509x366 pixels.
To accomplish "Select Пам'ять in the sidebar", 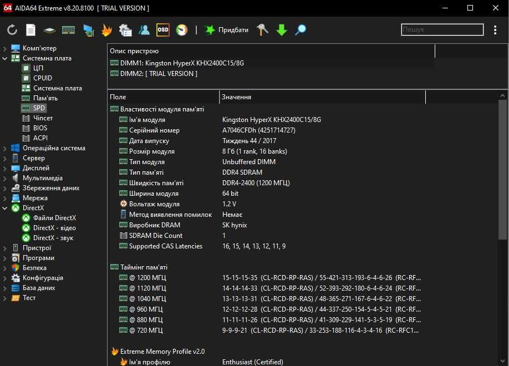I will [x=39, y=98].
